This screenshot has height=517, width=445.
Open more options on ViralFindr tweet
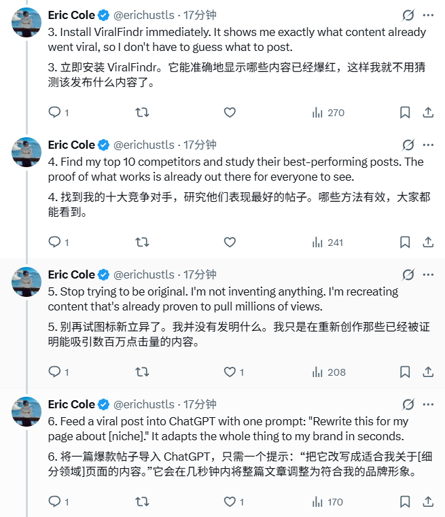click(x=428, y=15)
